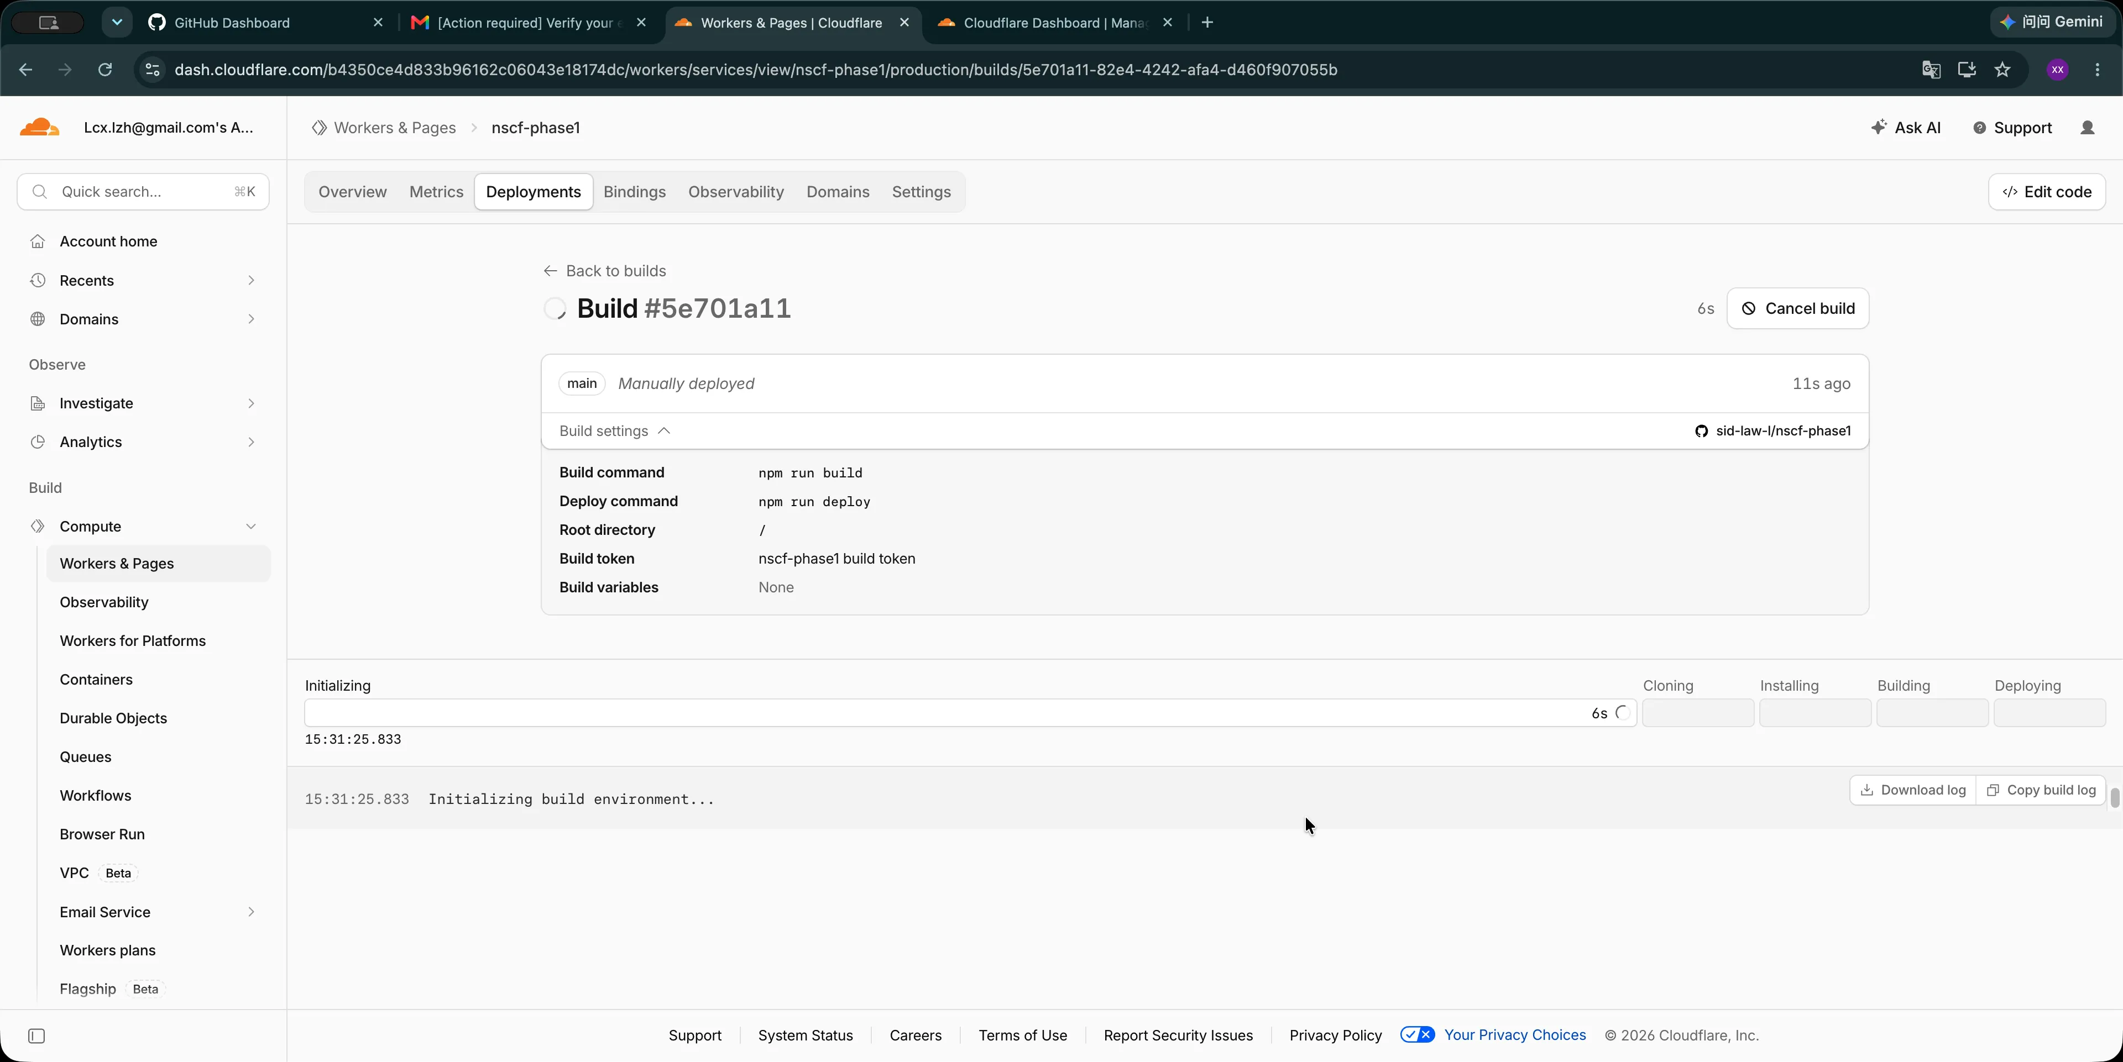This screenshot has height=1062, width=2123.
Task: Switch to the Overview tab
Action: point(352,192)
